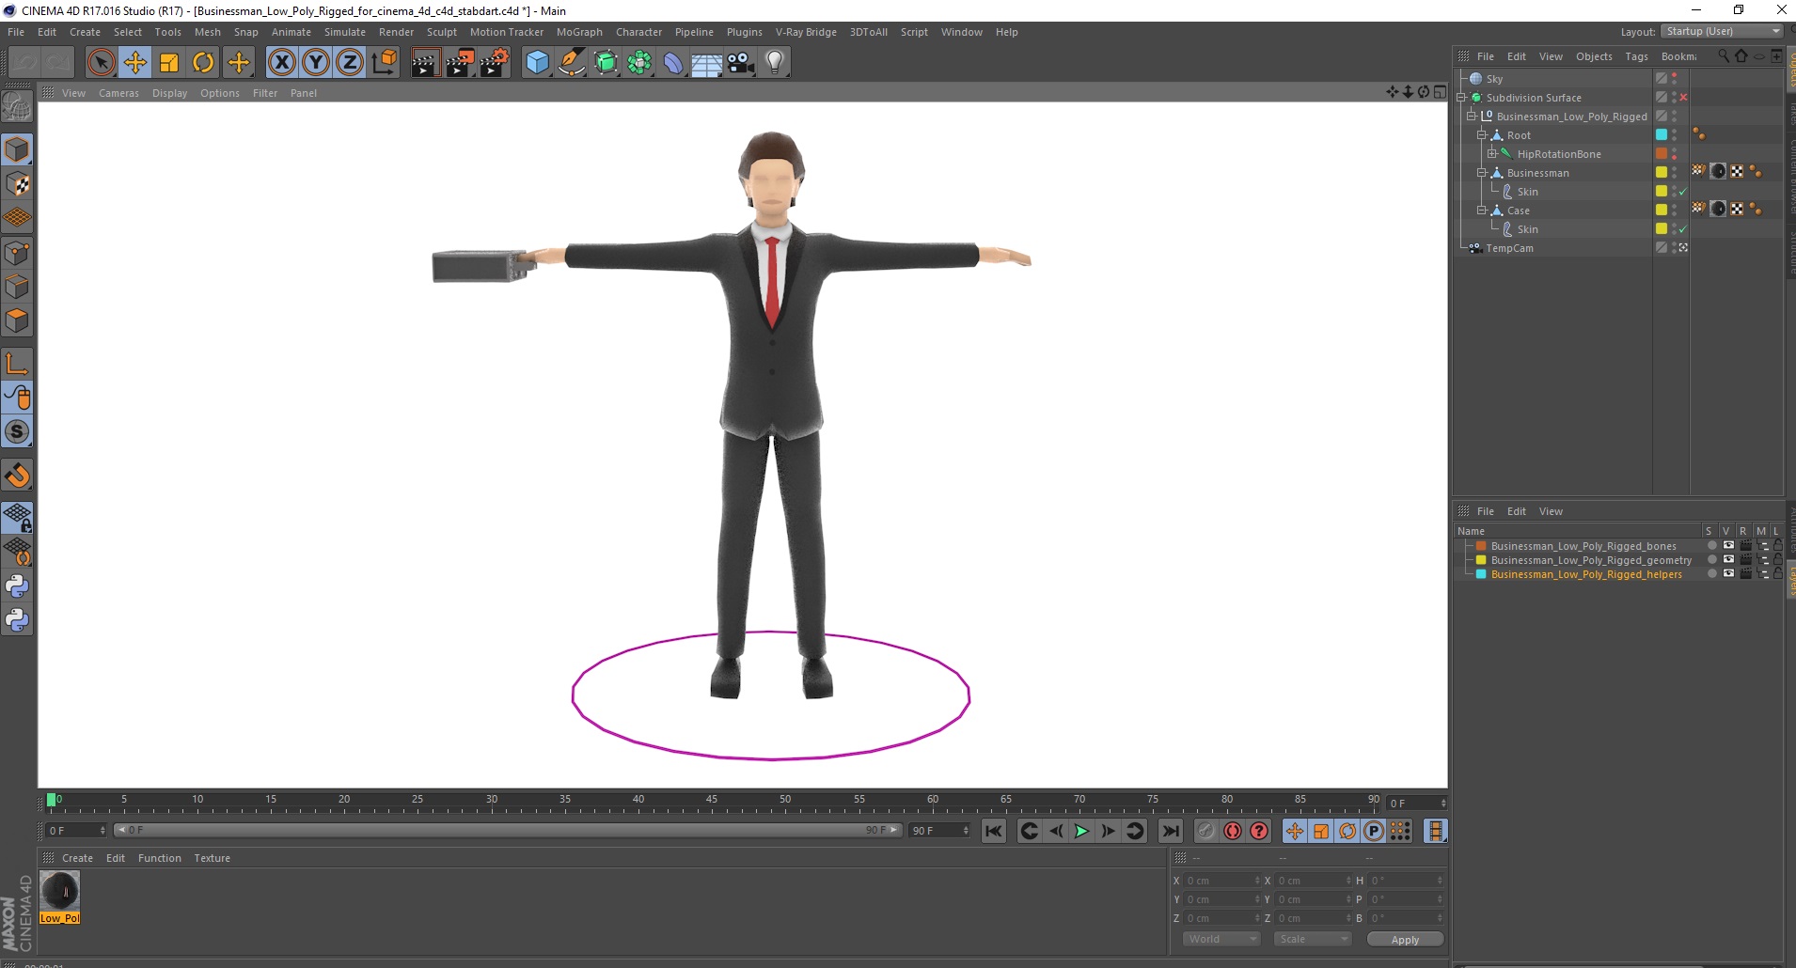Toggle Z axis lock

(x=350, y=63)
